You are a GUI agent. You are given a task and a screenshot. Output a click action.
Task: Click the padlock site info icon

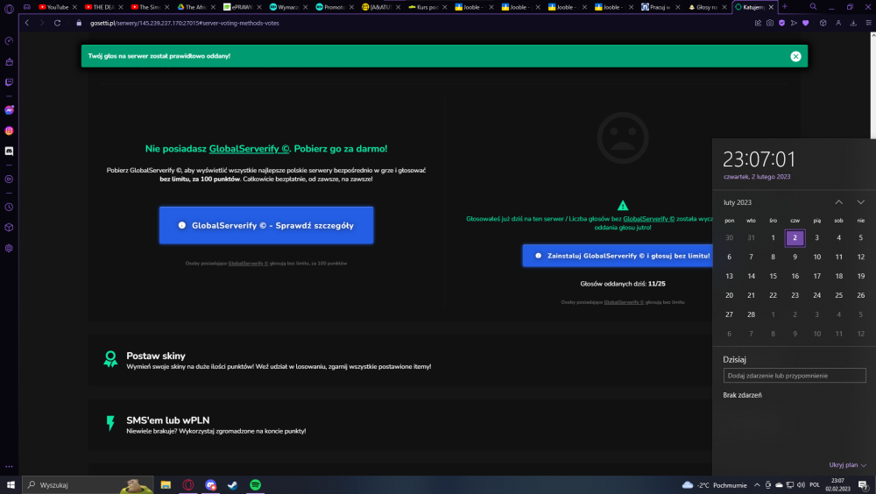(x=79, y=23)
